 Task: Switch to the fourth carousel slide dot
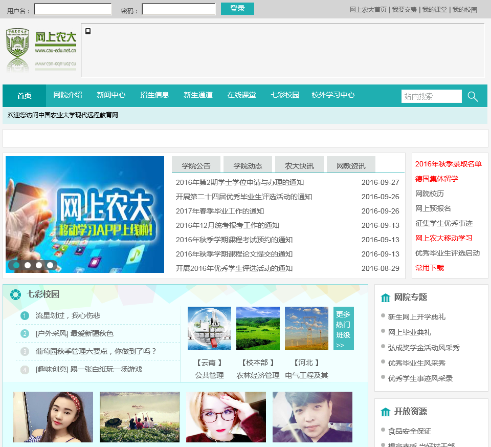(x=50, y=265)
